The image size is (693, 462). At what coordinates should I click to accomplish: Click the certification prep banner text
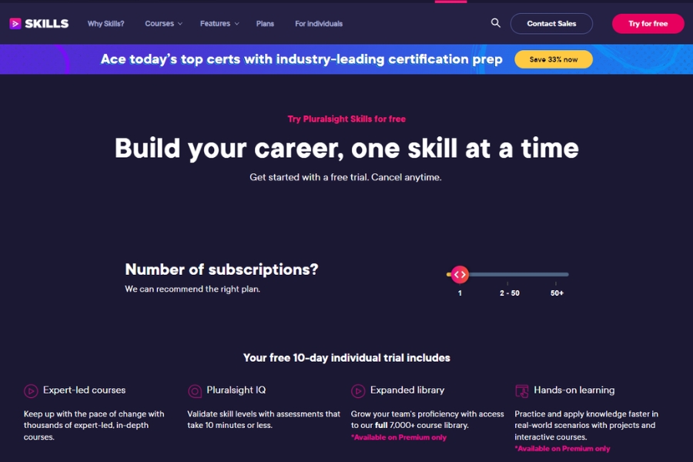coord(301,59)
